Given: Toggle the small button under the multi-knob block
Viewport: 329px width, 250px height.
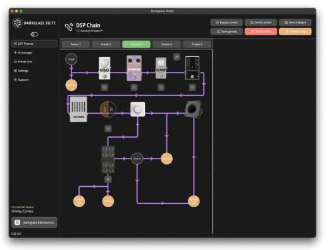Looking at the screenshot, I should (108, 179).
